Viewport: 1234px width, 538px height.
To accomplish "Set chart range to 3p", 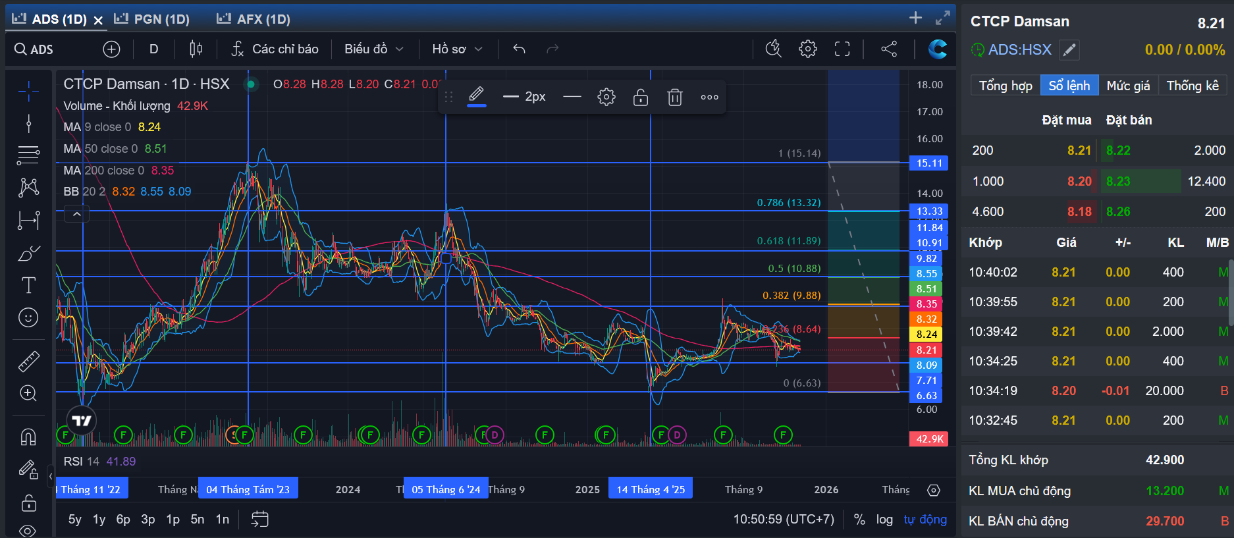I will pyautogui.click(x=148, y=520).
